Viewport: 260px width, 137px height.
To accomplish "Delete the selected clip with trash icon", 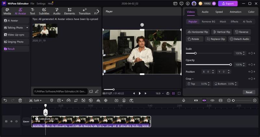I will pos(20,100).
